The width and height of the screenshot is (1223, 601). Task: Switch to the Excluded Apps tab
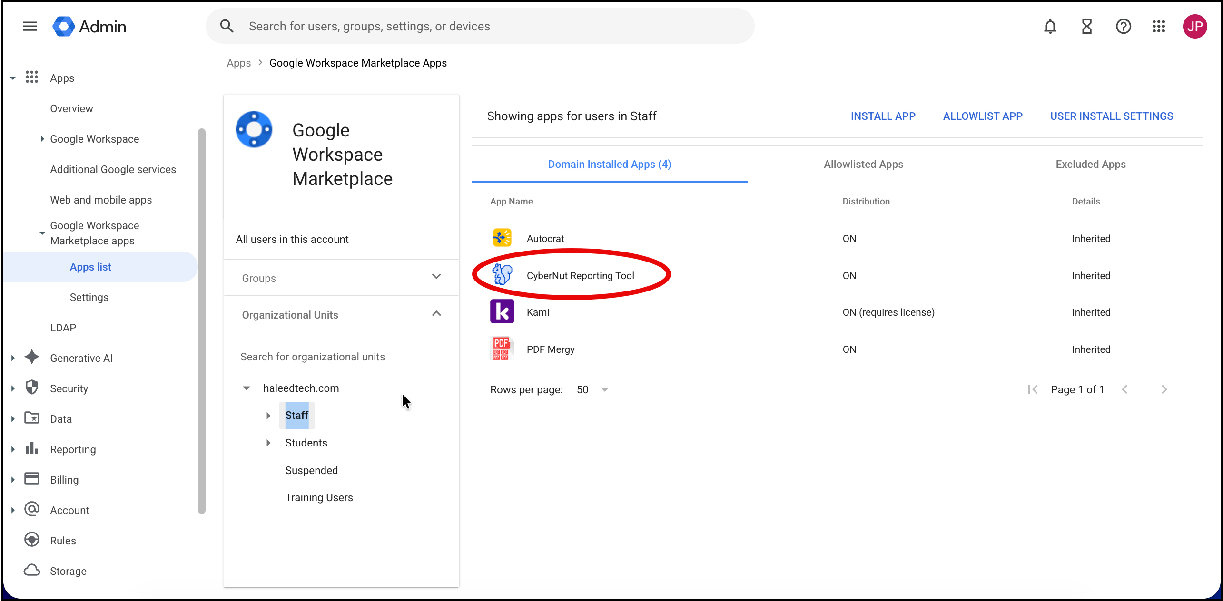tap(1091, 164)
